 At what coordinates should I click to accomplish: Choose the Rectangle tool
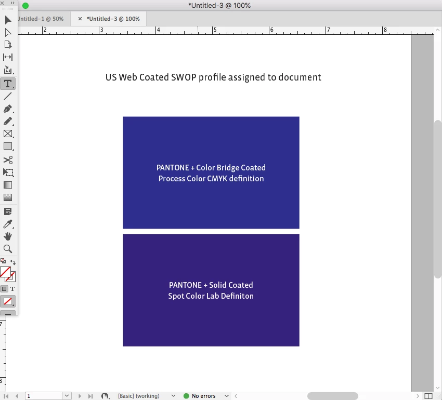coord(8,146)
